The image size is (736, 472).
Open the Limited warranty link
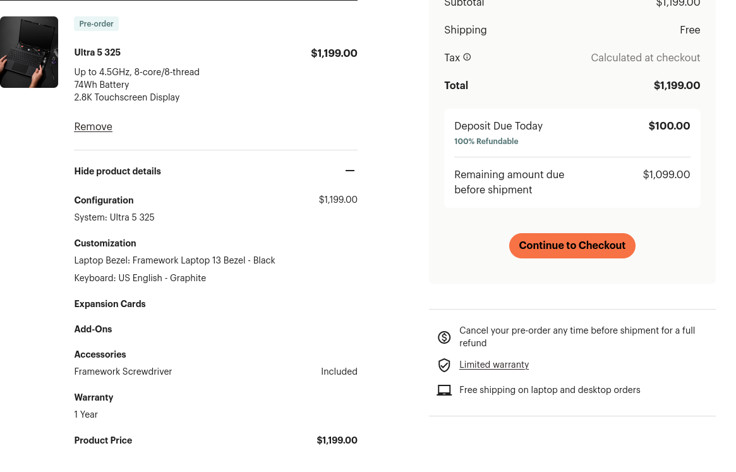tap(494, 365)
